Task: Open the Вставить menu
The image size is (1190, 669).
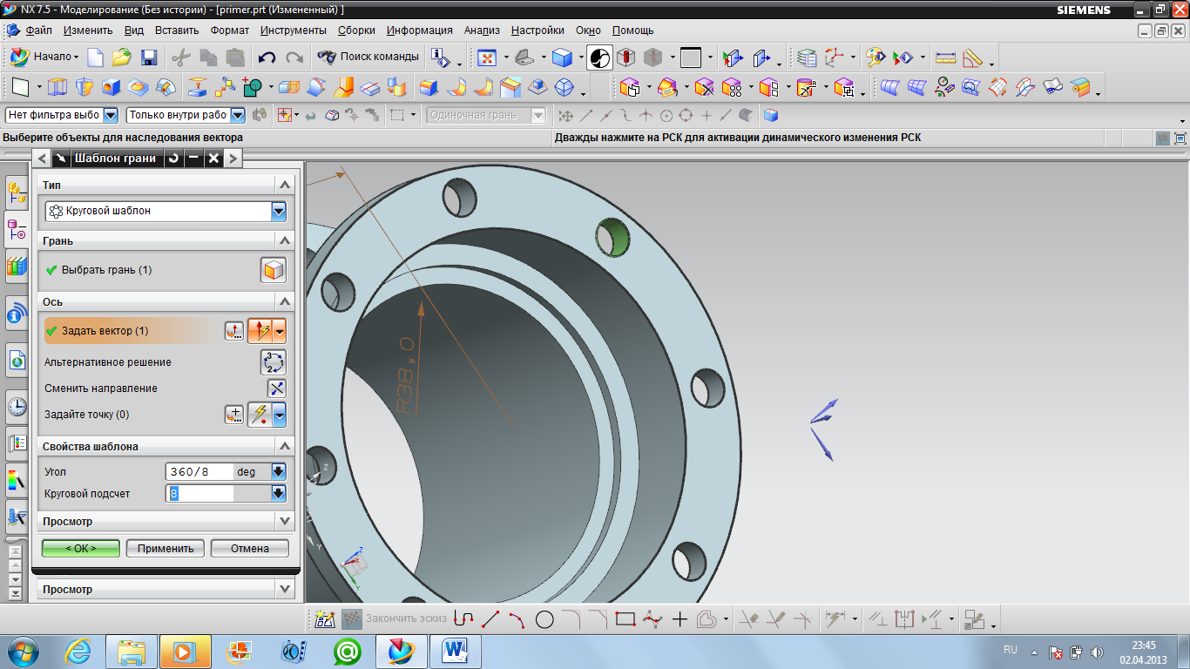Action: 177,30
